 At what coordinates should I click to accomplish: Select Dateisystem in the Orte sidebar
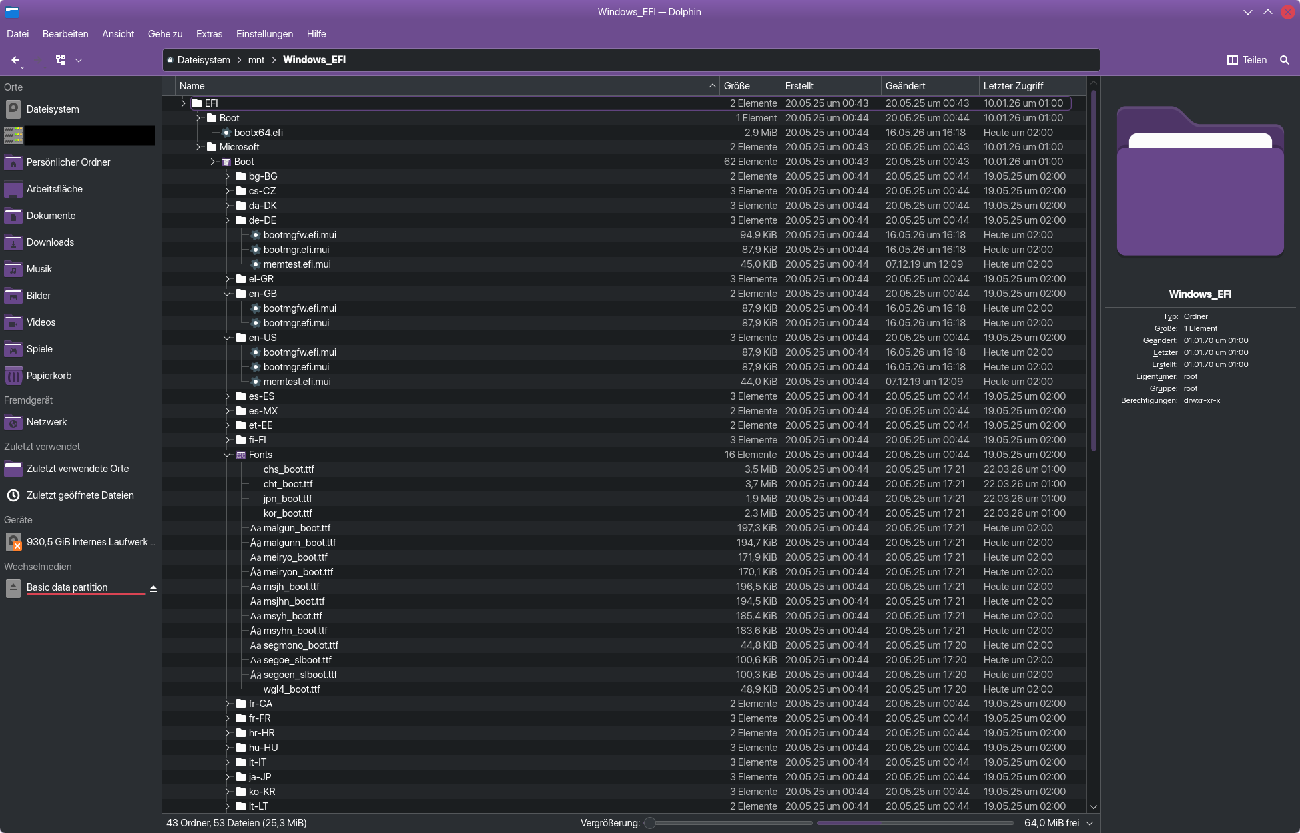tap(80, 109)
